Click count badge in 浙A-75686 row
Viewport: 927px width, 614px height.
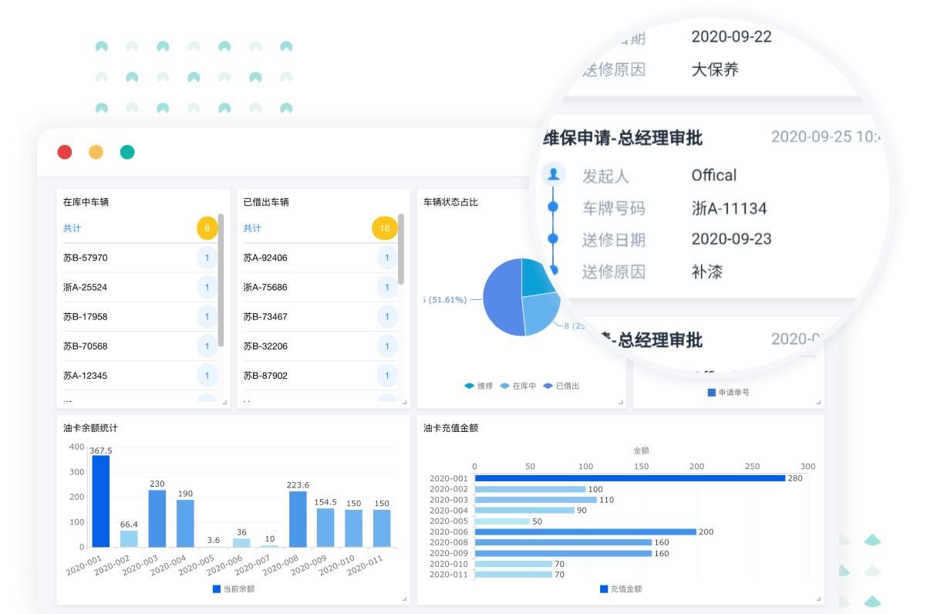(x=387, y=287)
